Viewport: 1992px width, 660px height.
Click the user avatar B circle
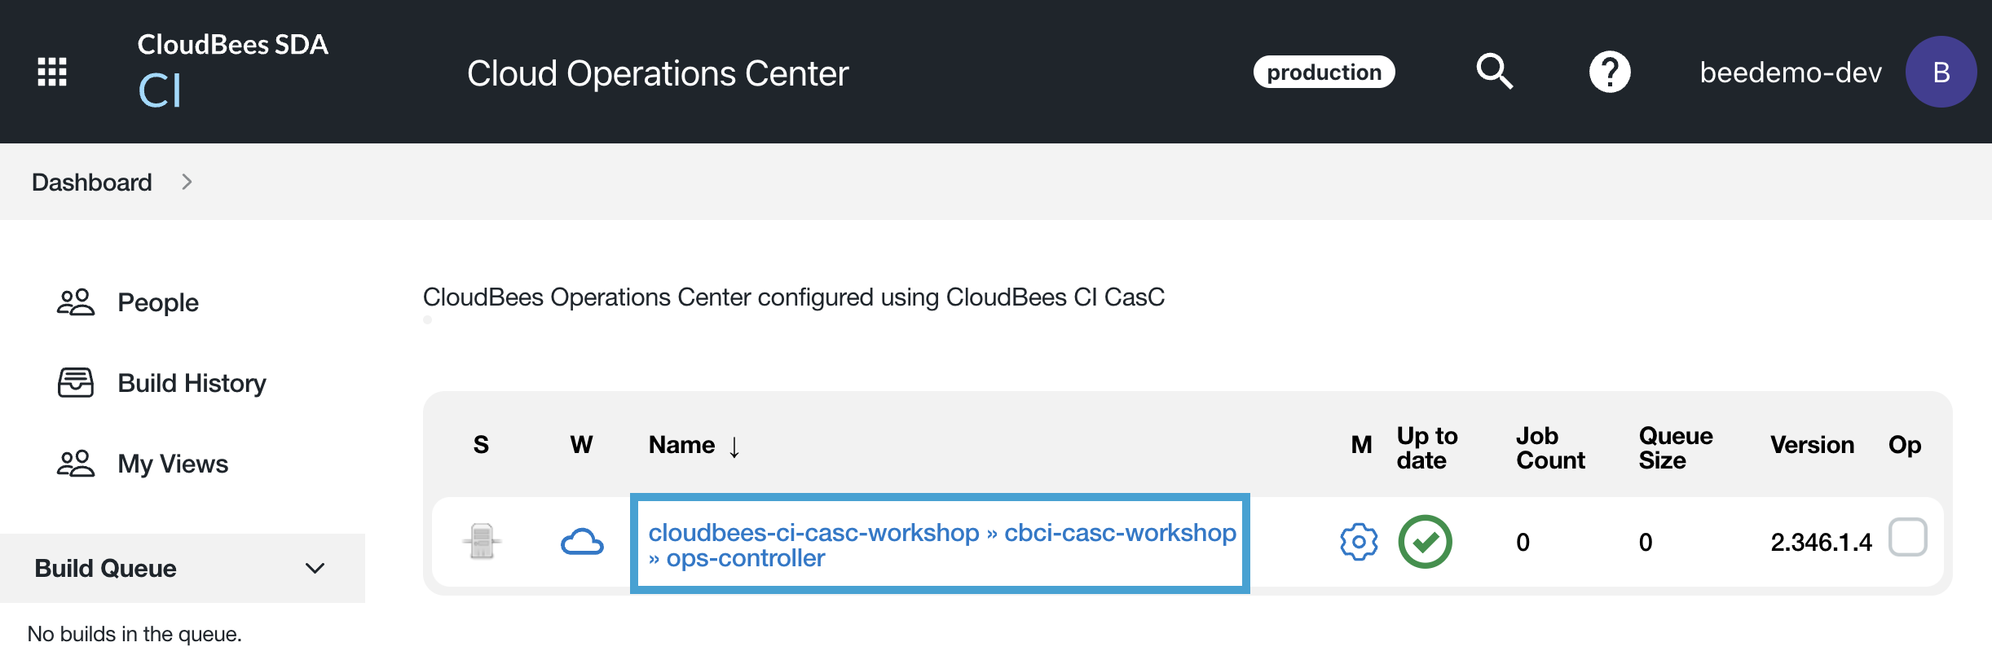coord(1941,72)
